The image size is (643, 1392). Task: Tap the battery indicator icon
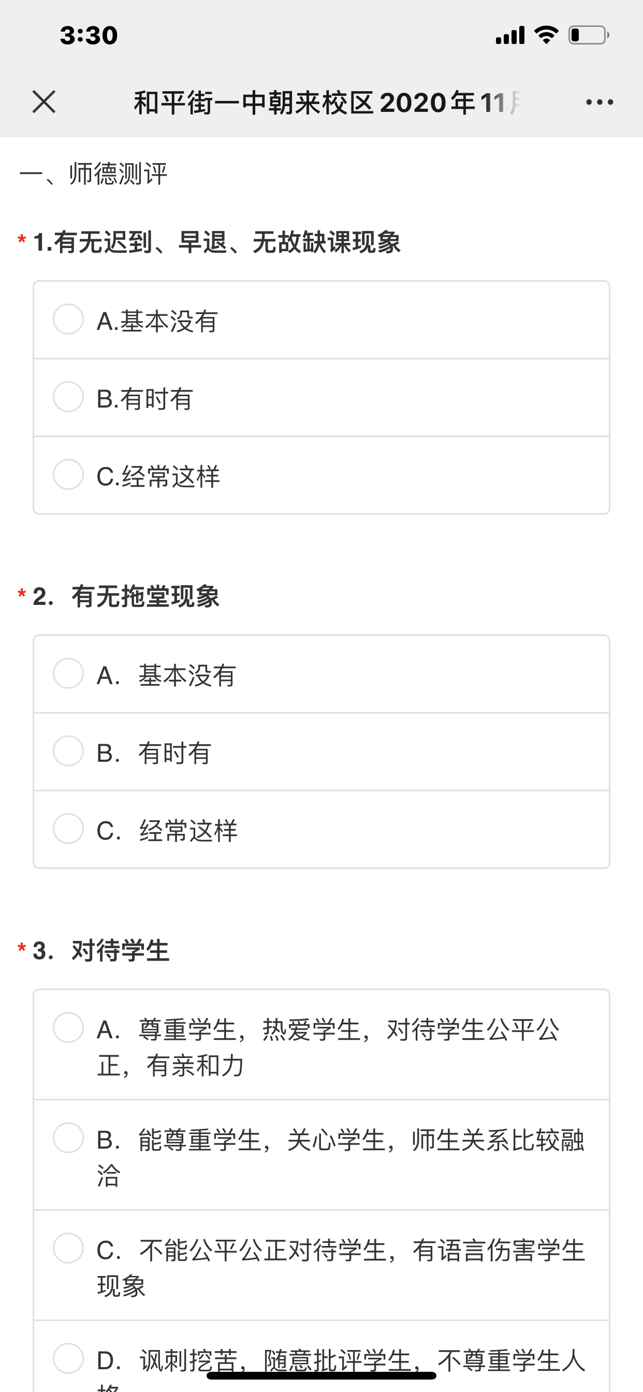589,35
